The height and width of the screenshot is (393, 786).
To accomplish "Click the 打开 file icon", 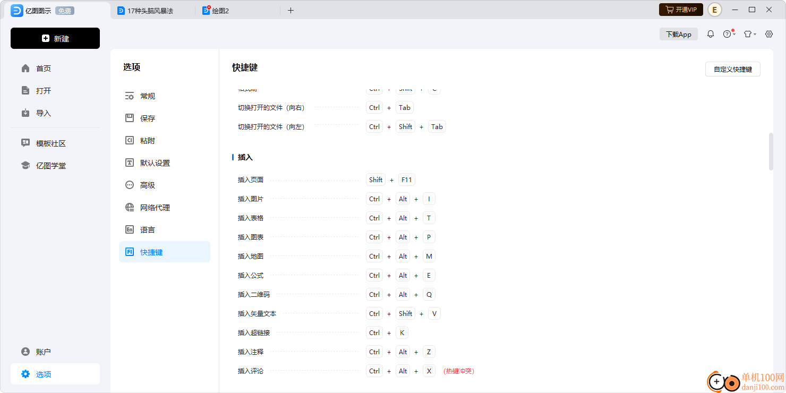I will (25, 91).
